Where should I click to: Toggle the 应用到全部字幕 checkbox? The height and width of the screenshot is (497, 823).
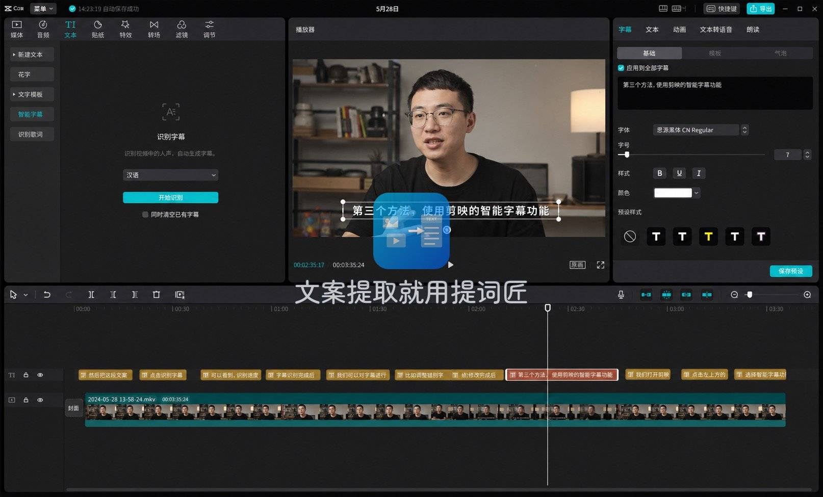tap(621, 68)
